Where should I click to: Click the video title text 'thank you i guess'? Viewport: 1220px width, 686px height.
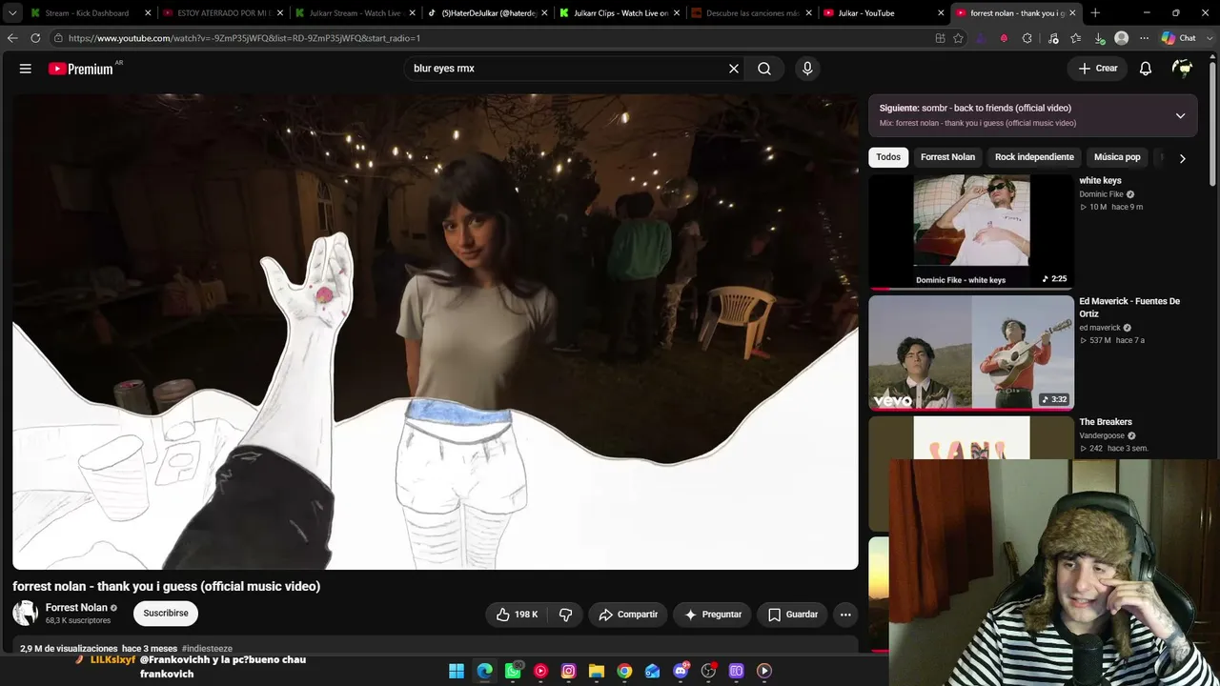[166, 587]
